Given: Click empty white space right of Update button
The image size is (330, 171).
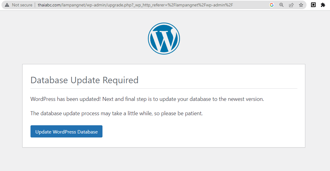Looking at the screenshot, I should click(x=200, y=131).
